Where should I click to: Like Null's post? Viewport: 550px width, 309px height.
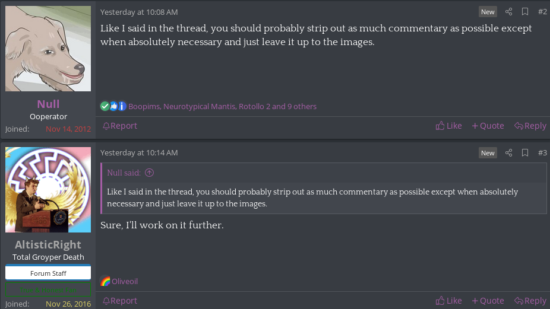click(448, 126)
